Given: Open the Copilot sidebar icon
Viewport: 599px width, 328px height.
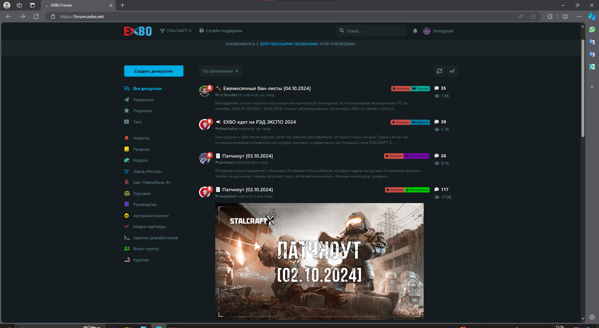Looking at the screenshot, I should (x=592, y=17).
